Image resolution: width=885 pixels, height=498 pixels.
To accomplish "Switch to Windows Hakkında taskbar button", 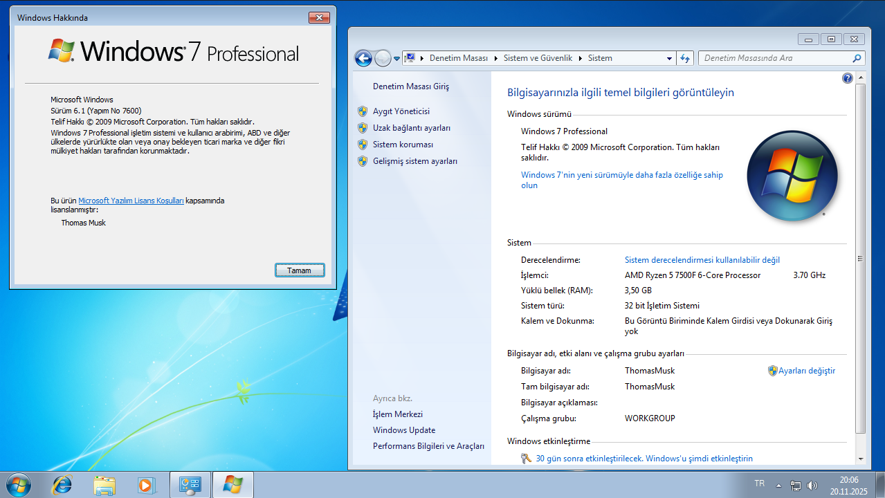I will point(232,485).
